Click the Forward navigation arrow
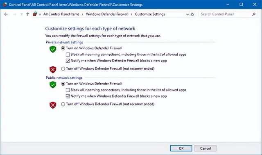262x155 pixels. pos(15,14)
